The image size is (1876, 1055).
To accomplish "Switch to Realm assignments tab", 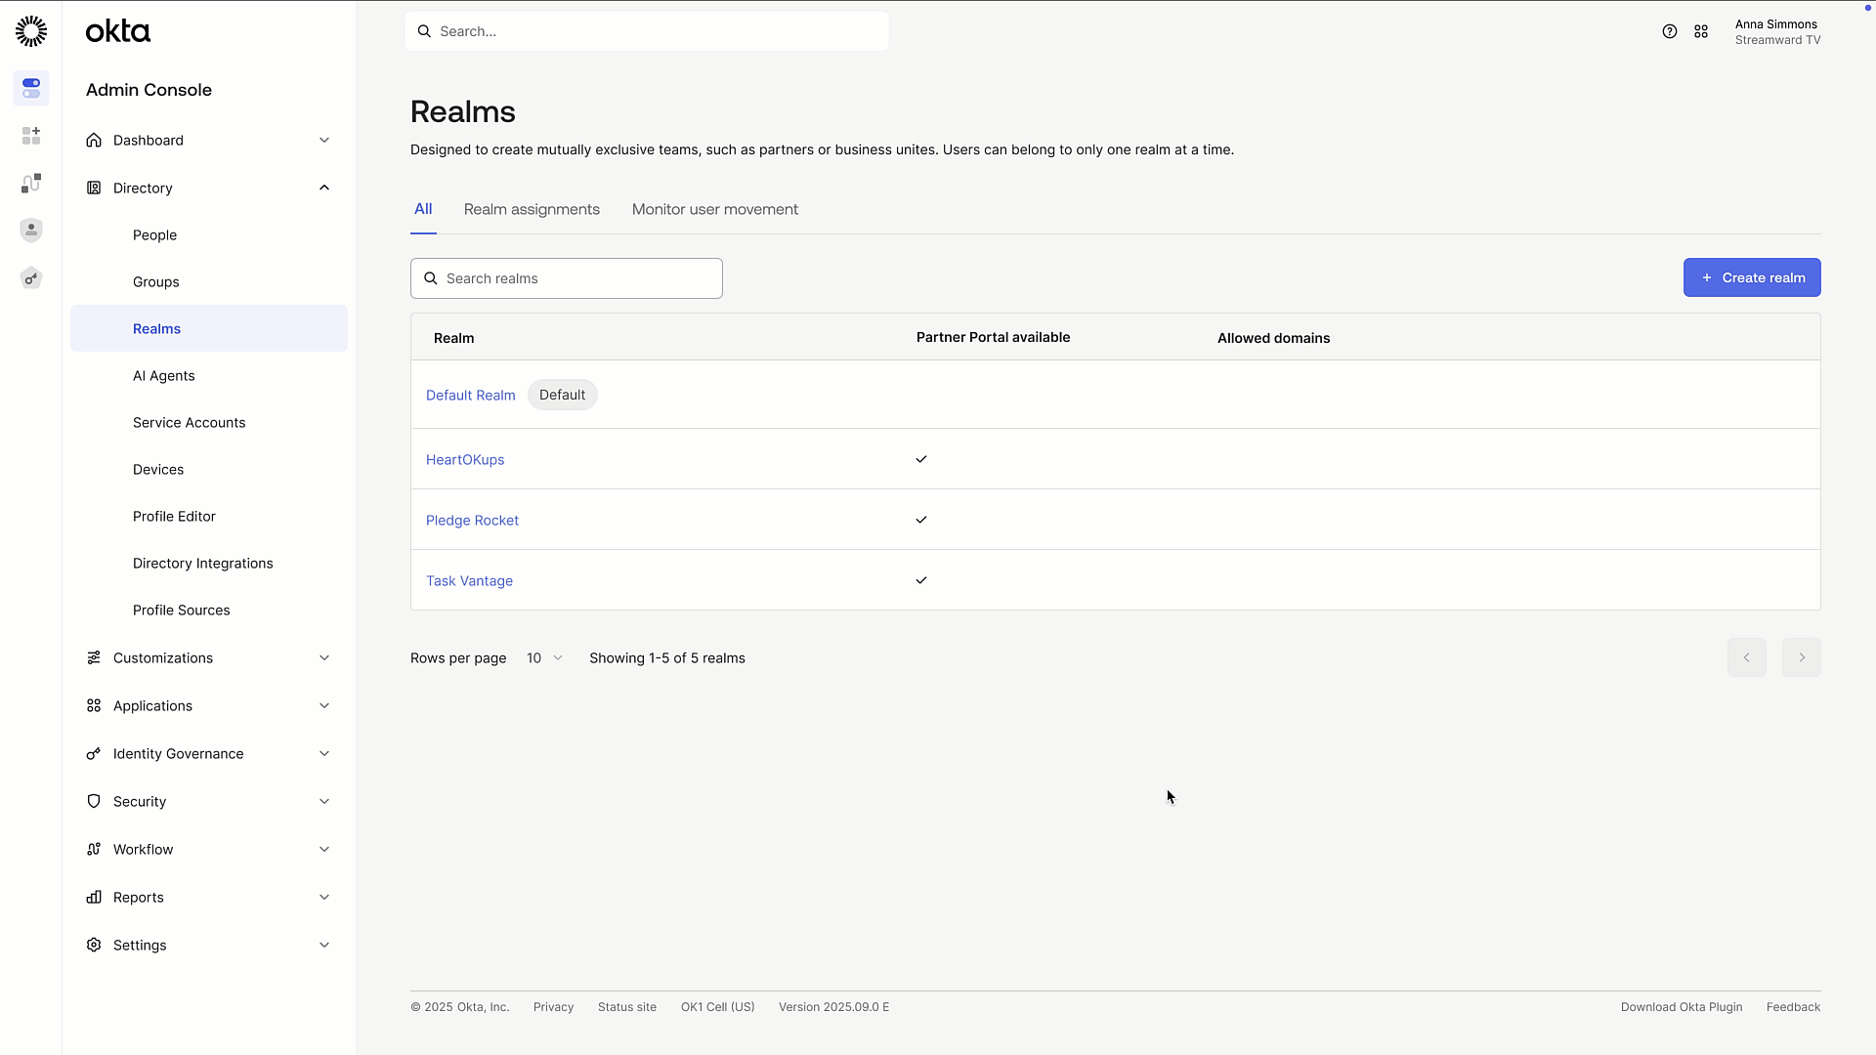I will 532,209.
